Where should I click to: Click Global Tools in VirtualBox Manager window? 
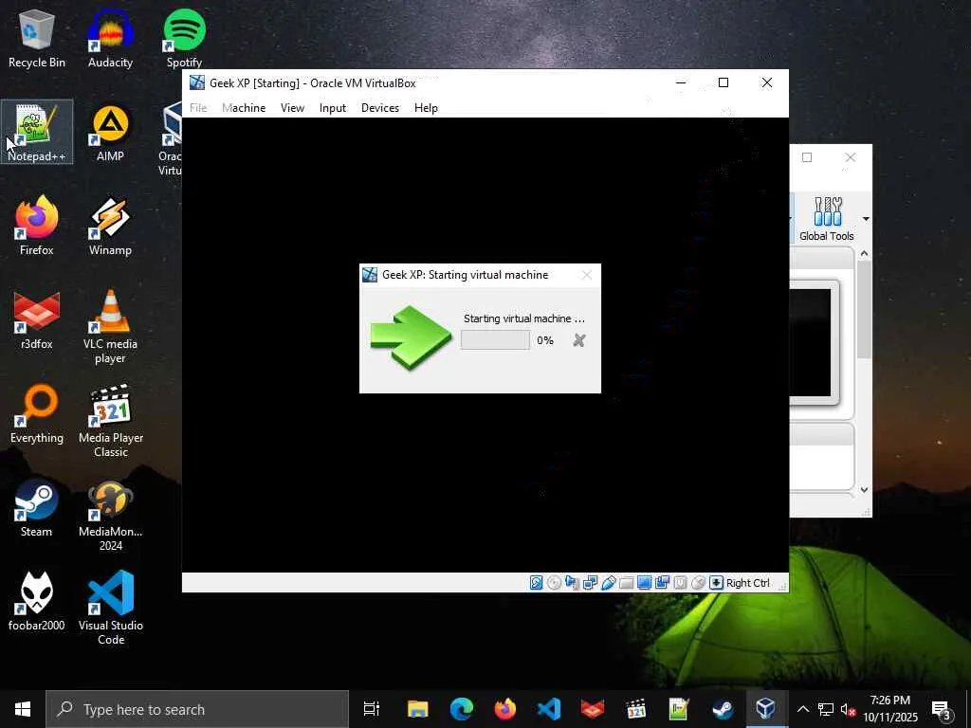pos(826,219)
